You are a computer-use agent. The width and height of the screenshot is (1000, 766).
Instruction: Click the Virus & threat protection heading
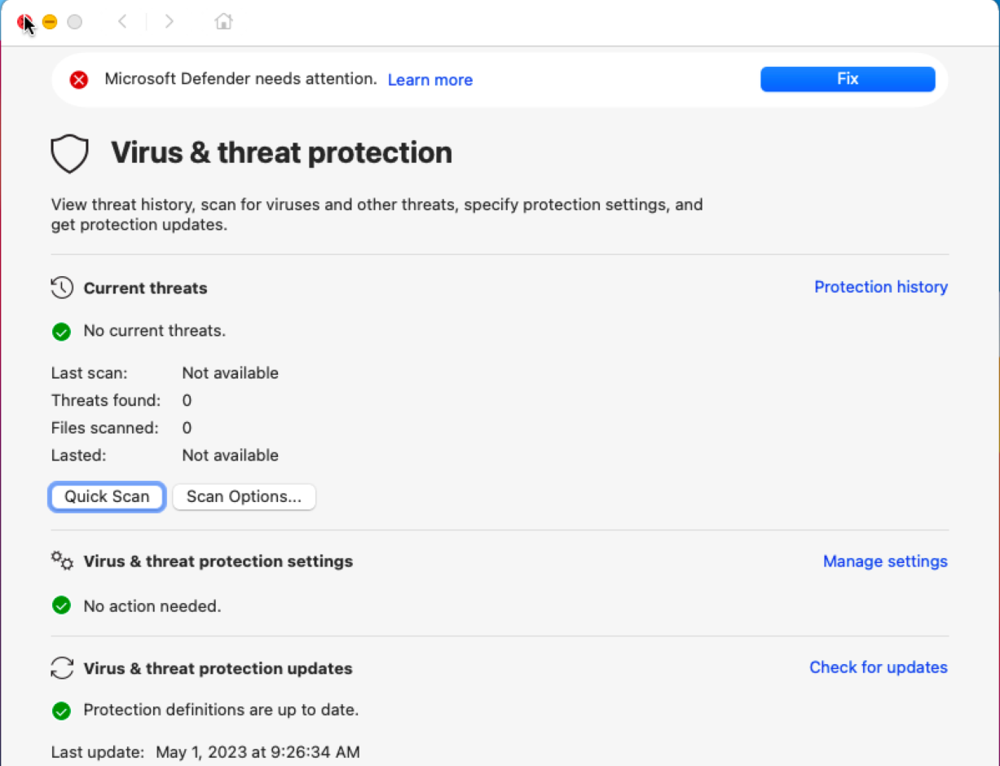281,153
